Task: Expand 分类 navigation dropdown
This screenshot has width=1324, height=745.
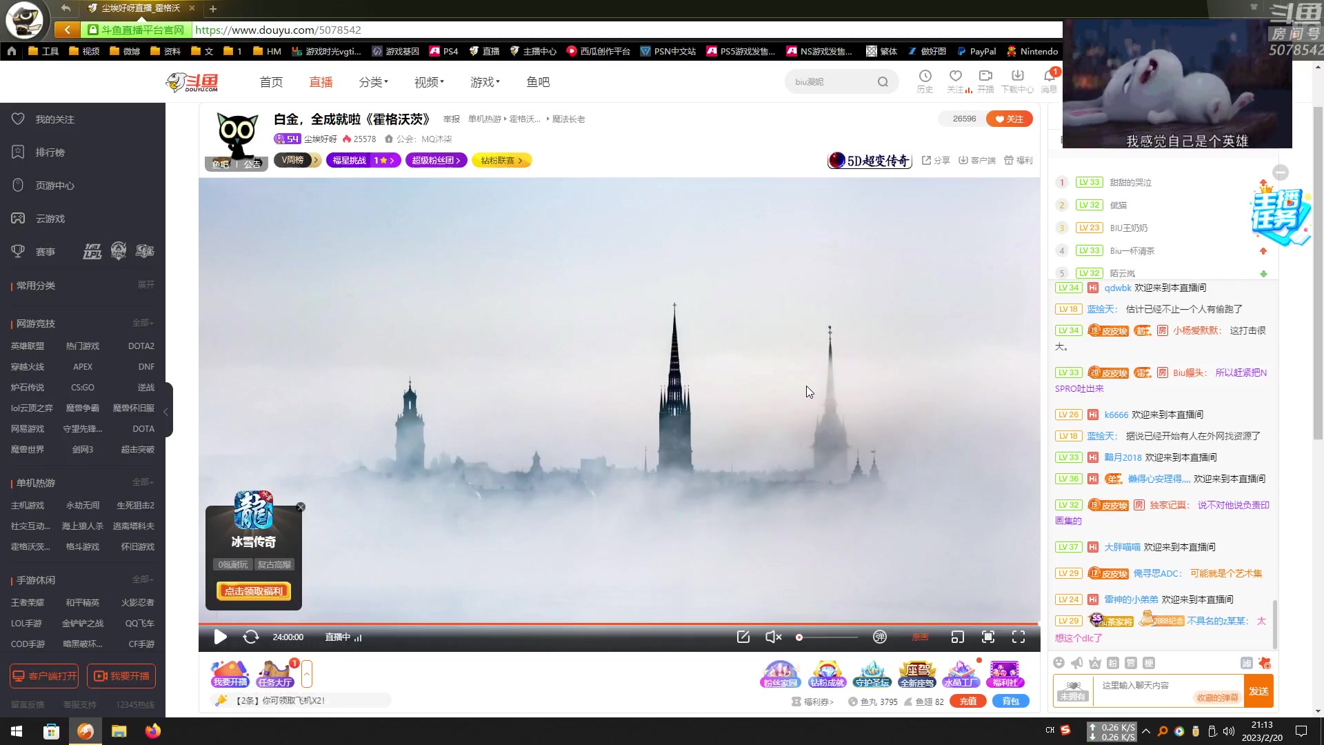Action: (x=373, y=82)
